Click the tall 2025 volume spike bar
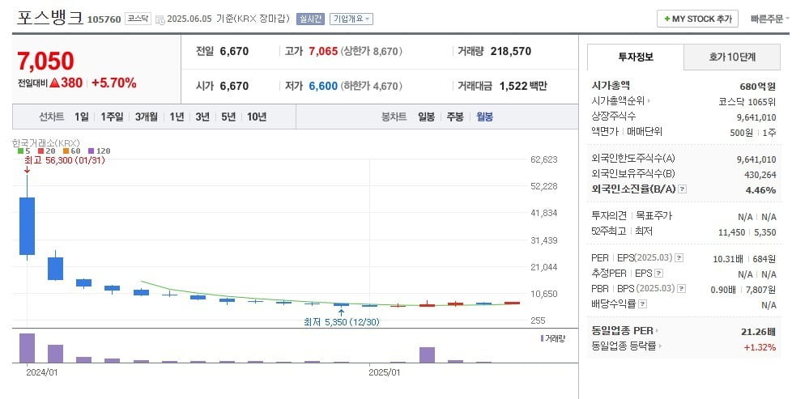The image size is (809, 399). [x=428, y=355]
